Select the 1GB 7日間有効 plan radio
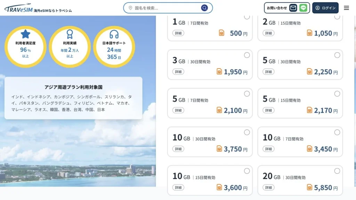Image resolution: width=356 pixels, height=200 pixels. (x=247, y=17)
